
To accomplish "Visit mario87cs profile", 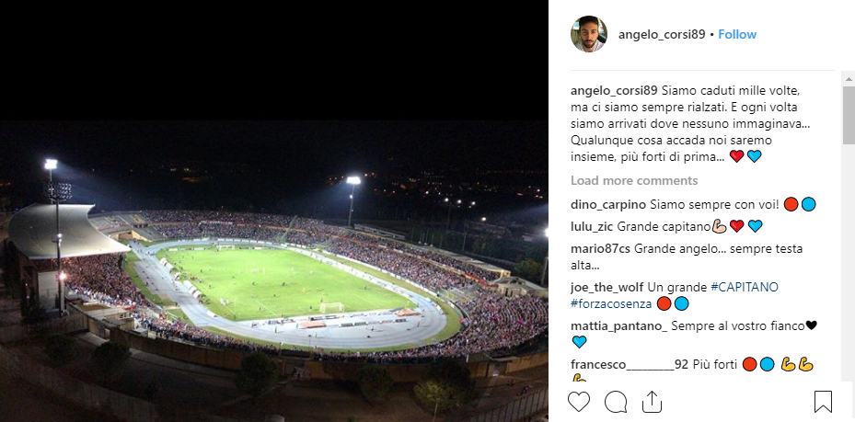I will pos(600,249).
